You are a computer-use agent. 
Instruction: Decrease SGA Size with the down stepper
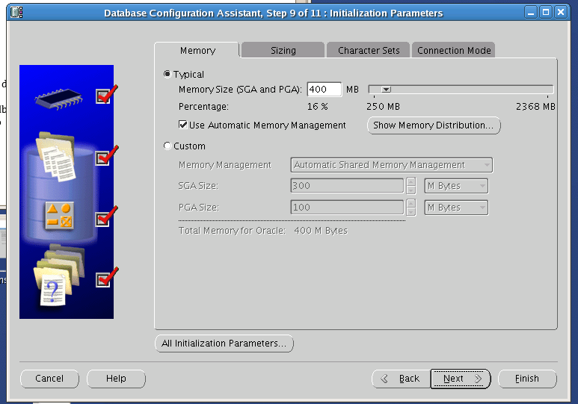coord(411,190)
